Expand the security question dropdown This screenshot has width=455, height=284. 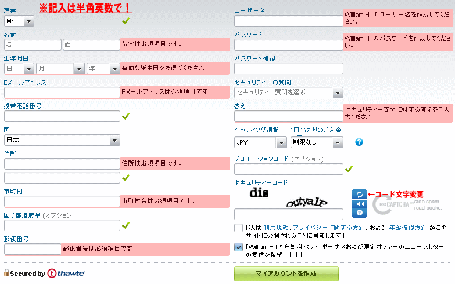click(289, 92)
